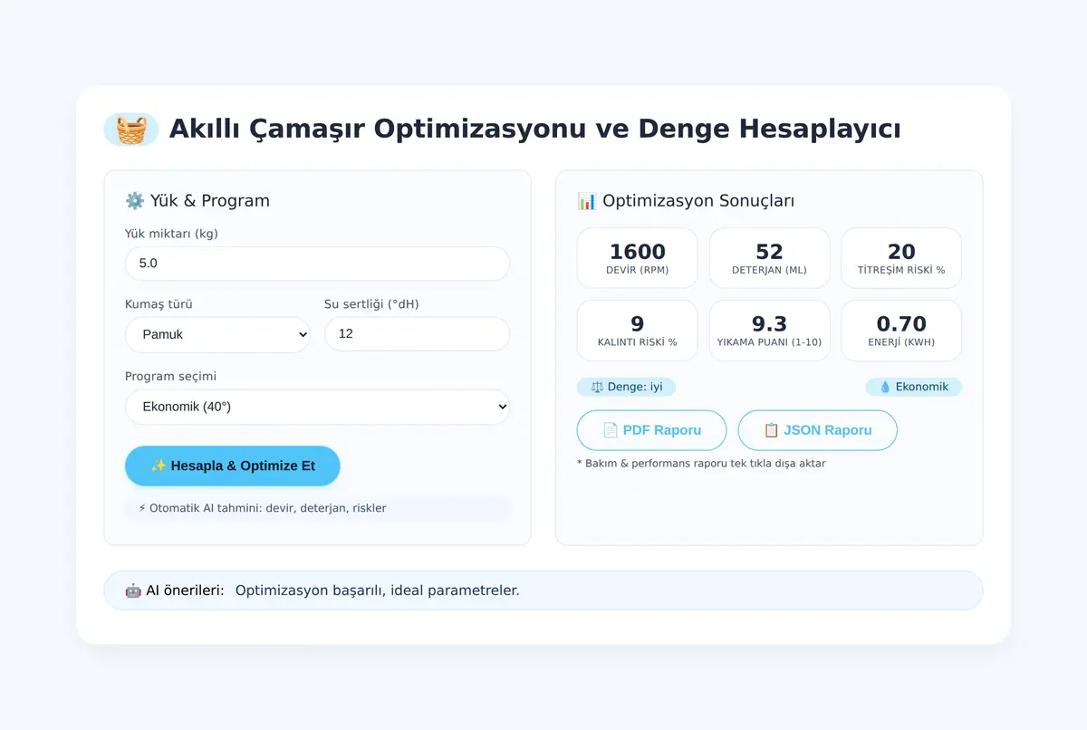Click the 20 Titreşim Riski % card
This screenshot has width=1087, height=730.
(901, 258)
